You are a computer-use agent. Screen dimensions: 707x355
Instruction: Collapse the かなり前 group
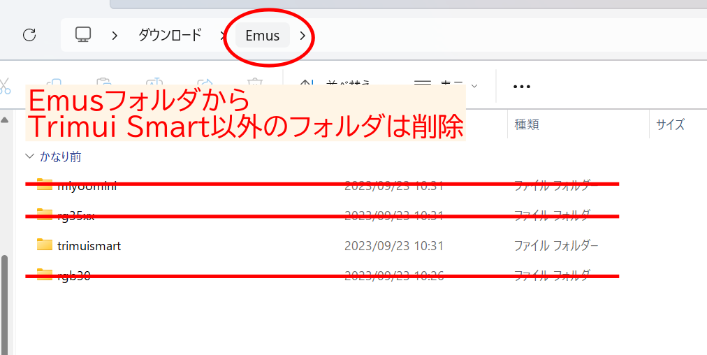click(x=30, y=157)
